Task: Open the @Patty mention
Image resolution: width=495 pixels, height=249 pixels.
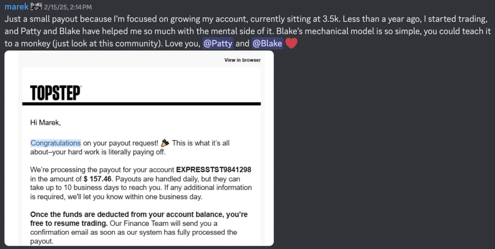Action: tap(218, 43)
